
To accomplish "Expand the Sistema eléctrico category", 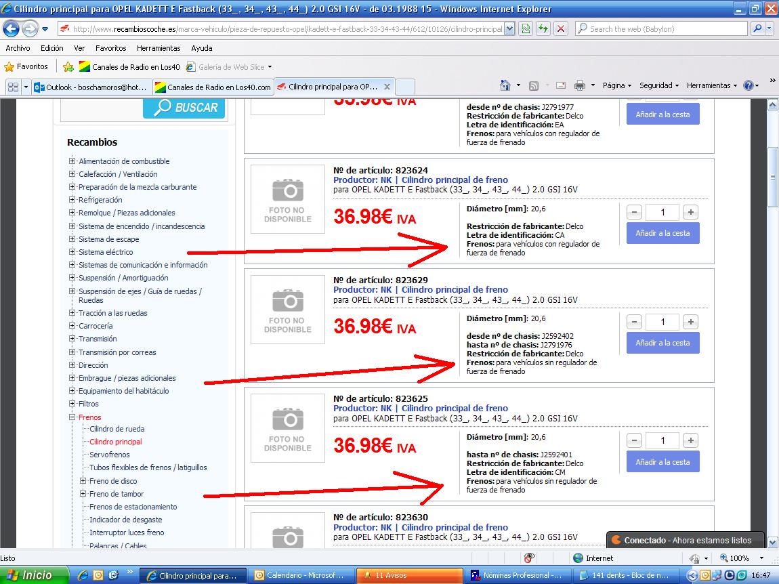I will point(72,252).
